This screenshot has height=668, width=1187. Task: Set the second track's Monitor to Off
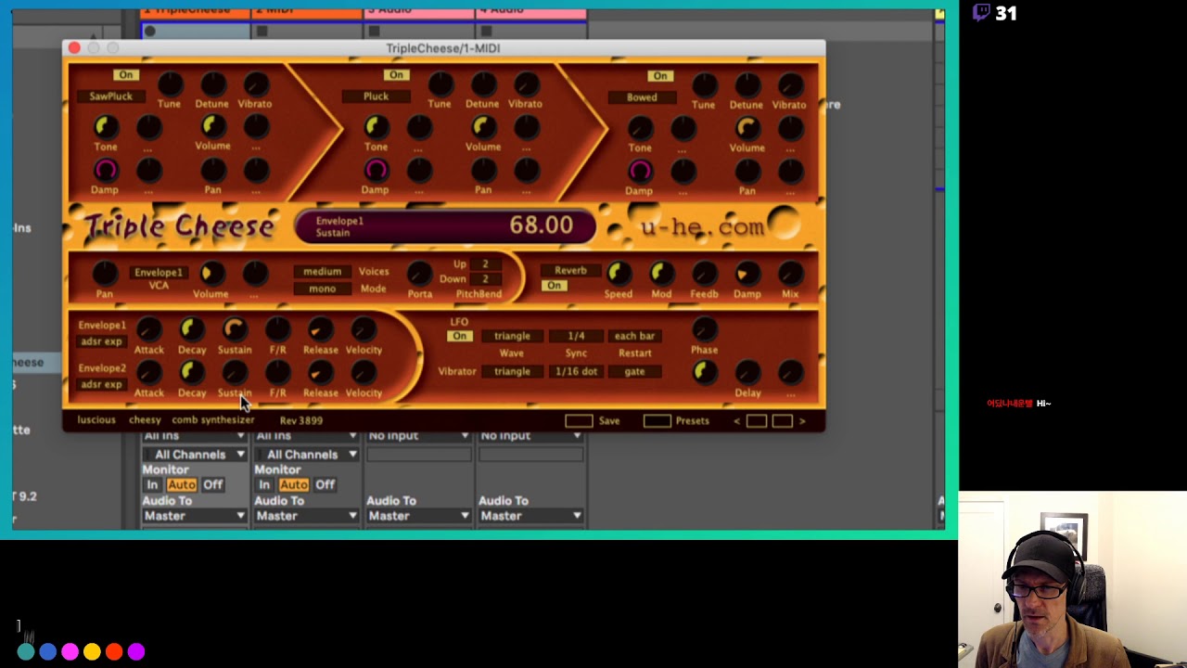[325, 485]
